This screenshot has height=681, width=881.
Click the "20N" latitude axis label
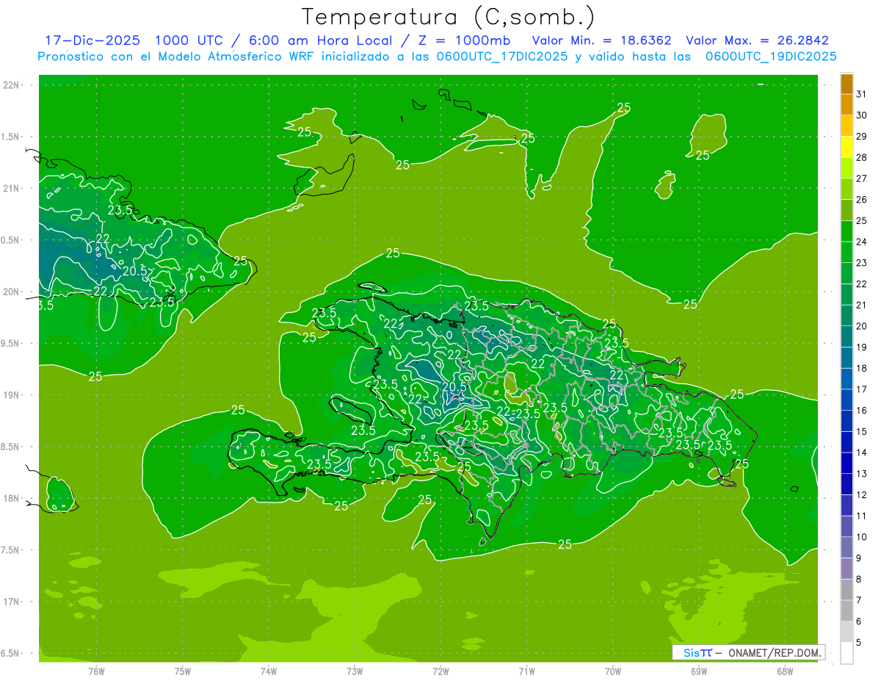pyautogui.click(x=12, y=292)
